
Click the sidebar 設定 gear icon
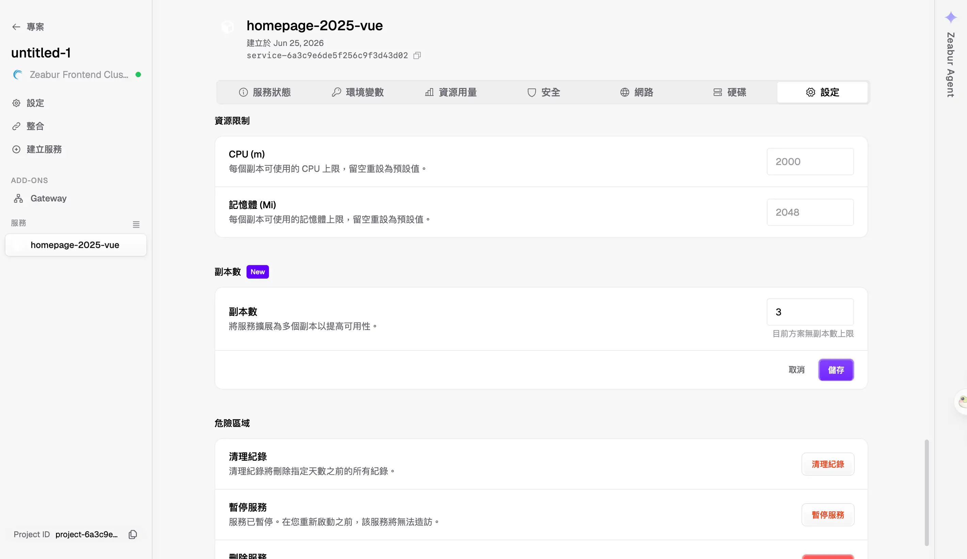[x=16, y=103]
